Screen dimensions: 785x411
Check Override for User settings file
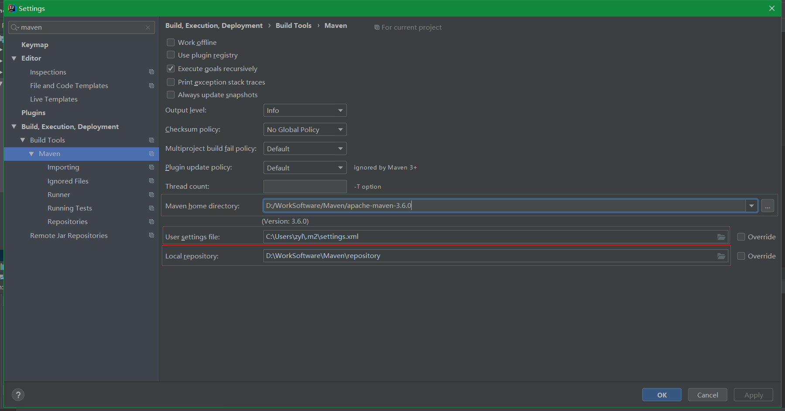coord(741,237)
